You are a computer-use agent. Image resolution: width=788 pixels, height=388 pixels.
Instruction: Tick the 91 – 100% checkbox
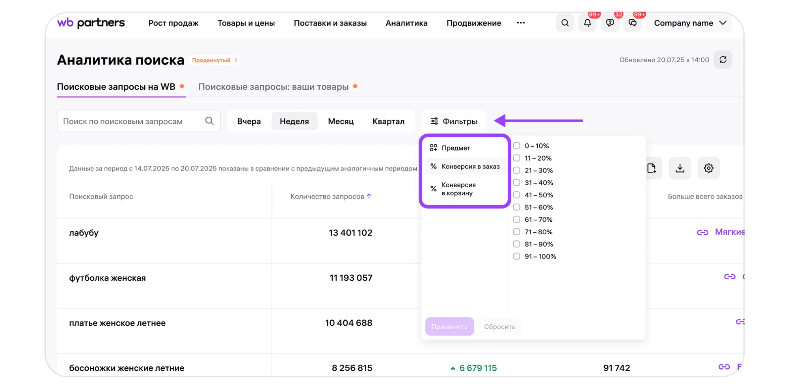coord(516,256)
